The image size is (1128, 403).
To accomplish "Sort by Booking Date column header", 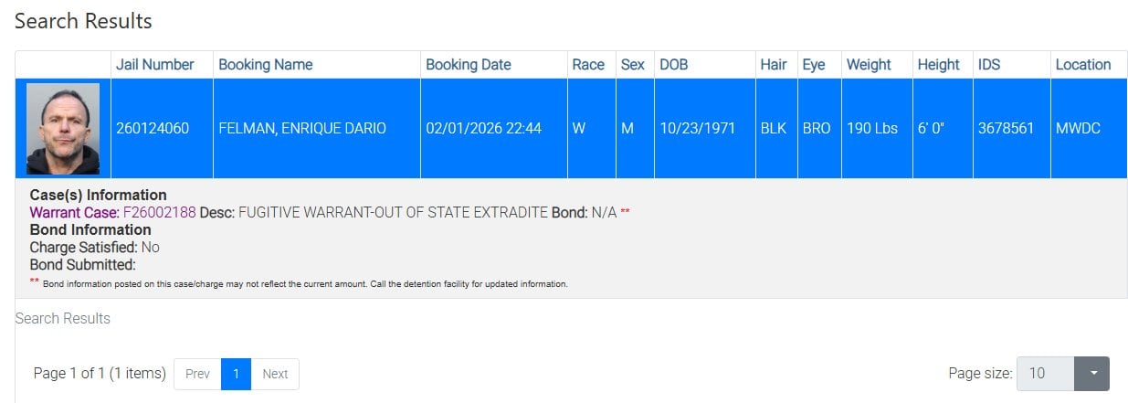I will pos(469,65).
